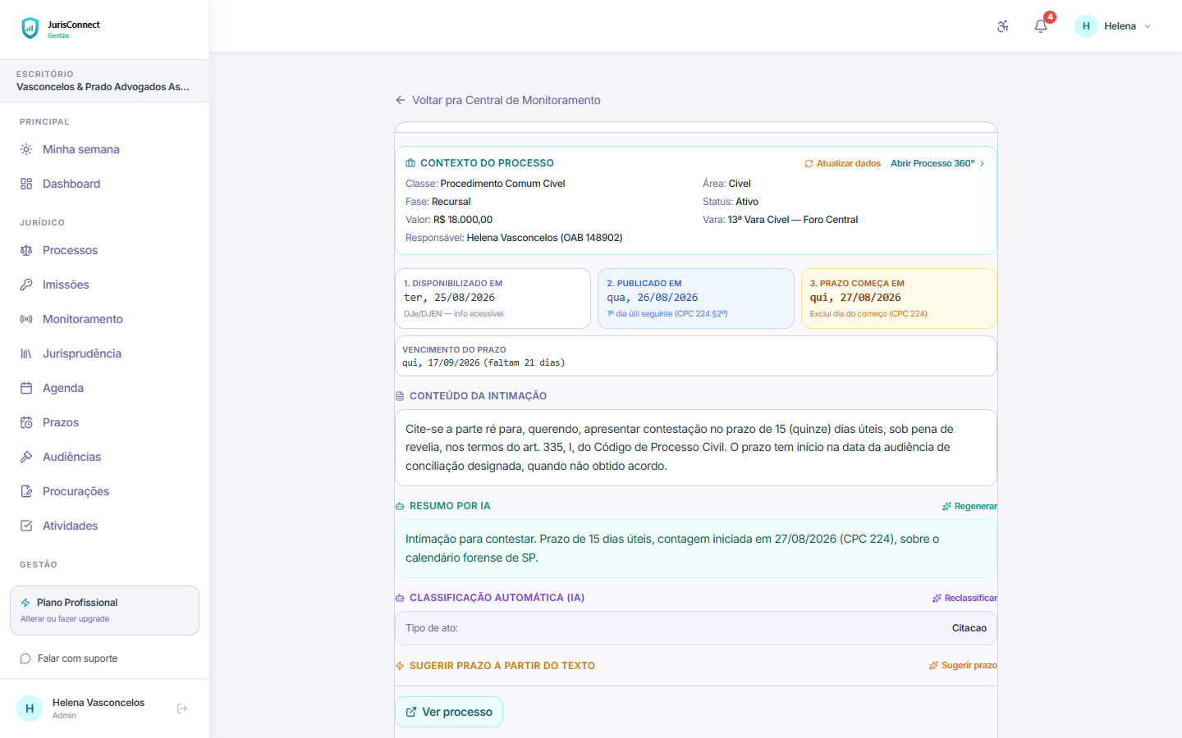Expand the Helena user menu chevron

coord(1148,26)
